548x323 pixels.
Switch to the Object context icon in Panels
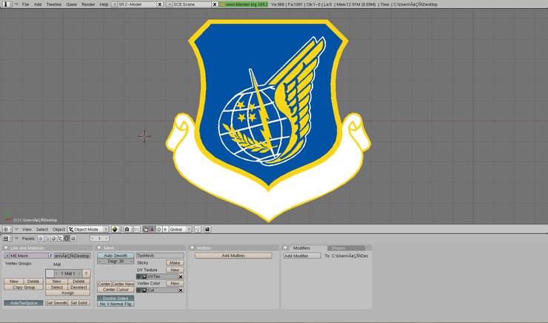60,239
